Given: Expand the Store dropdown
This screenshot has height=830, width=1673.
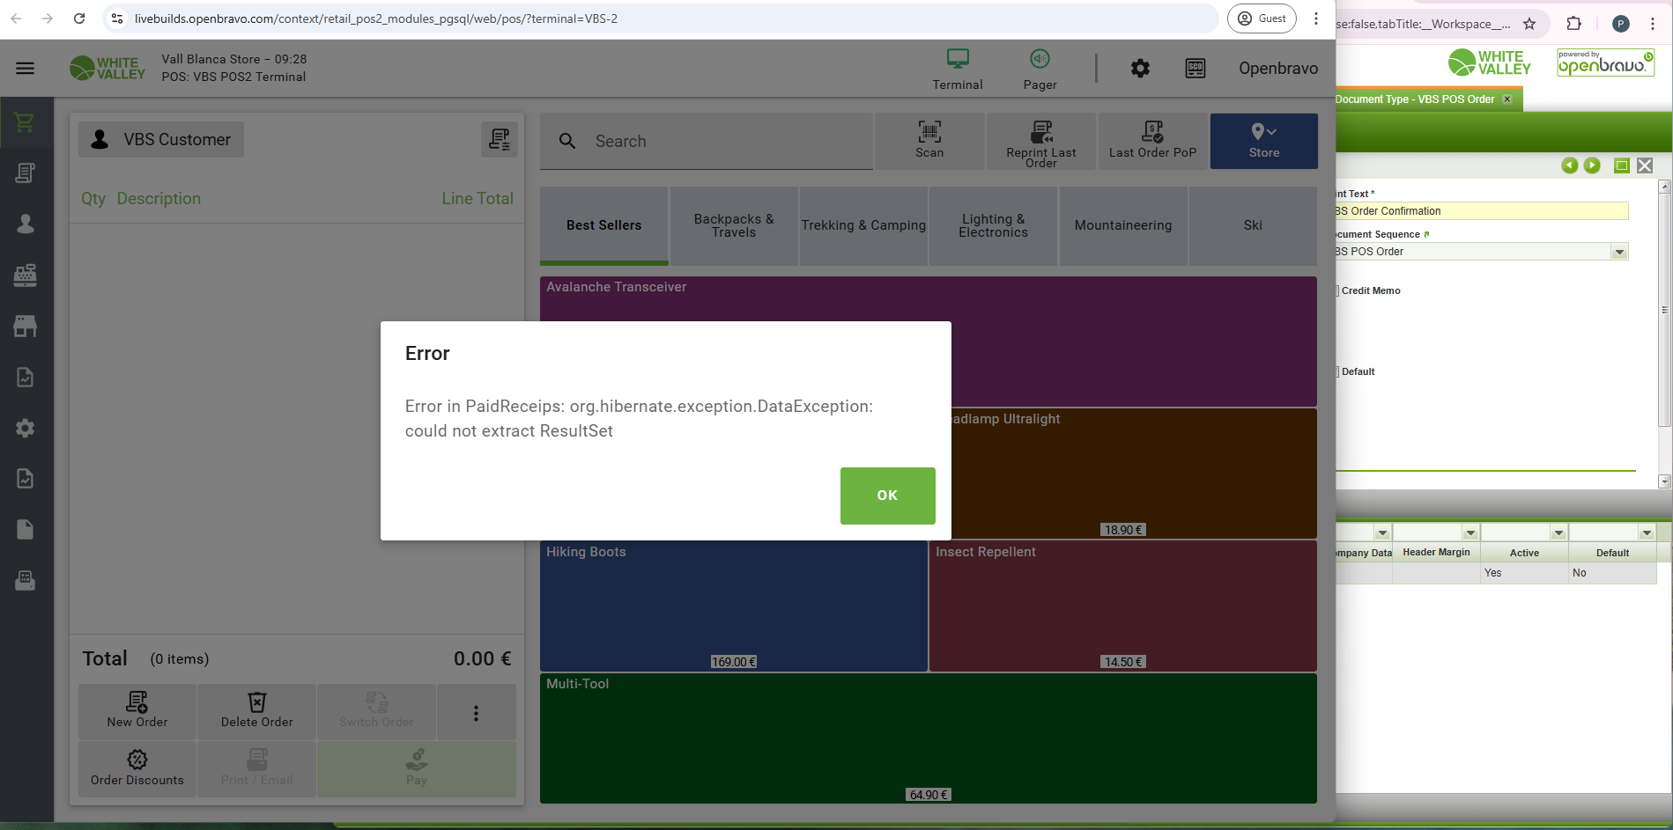Looking at the screenshot, I should coord(1263,141).
